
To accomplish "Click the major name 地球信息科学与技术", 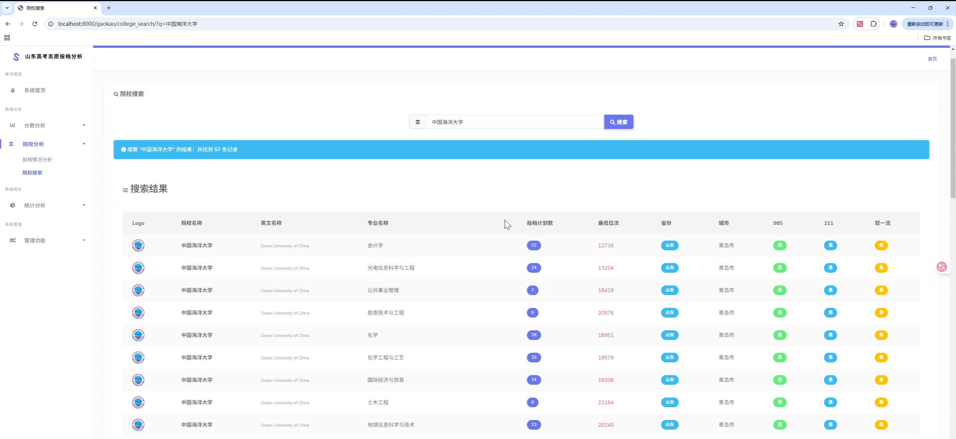I will pos(391,425).
